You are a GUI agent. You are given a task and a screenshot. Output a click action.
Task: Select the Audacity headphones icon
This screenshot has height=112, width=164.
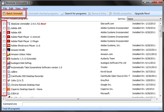[x=9, y=59]
